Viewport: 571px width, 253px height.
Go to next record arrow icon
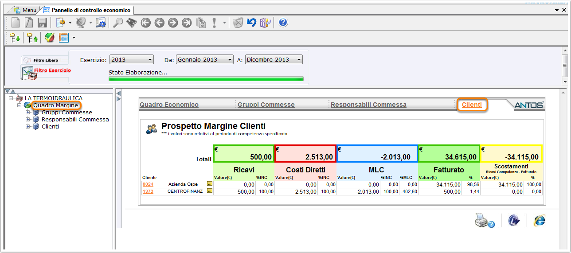173,23
